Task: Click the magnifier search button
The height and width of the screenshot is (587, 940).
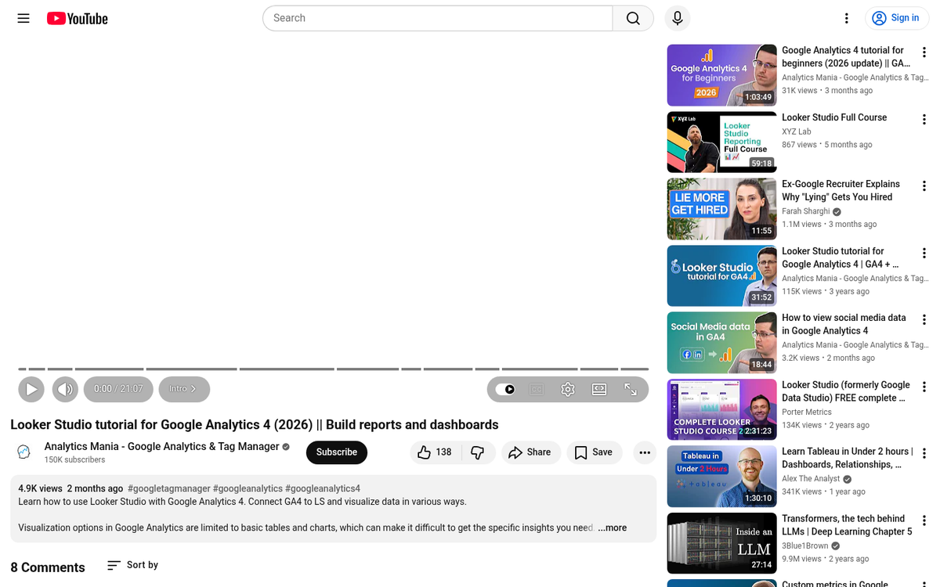Action: click(633, 18)
